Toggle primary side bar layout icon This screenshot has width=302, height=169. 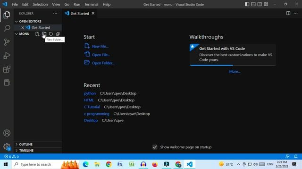pyautogui.click(x=247, y=4)
